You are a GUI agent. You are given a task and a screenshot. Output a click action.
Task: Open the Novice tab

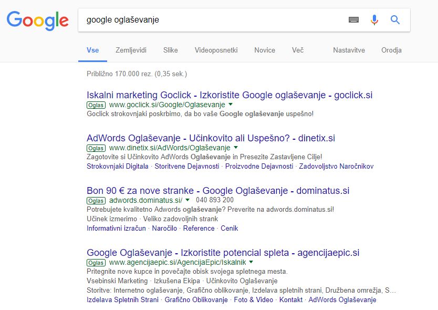[265, 50]
